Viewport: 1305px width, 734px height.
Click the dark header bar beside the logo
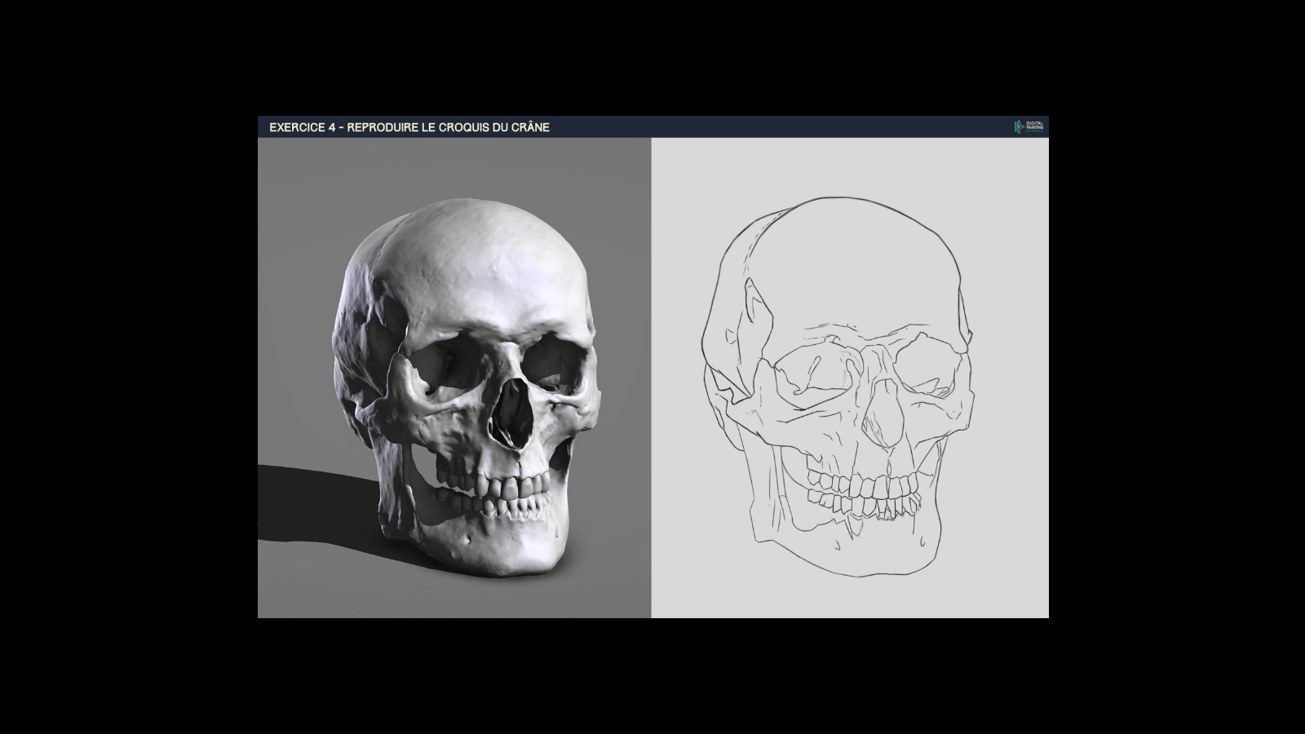[x=816, y=127]
